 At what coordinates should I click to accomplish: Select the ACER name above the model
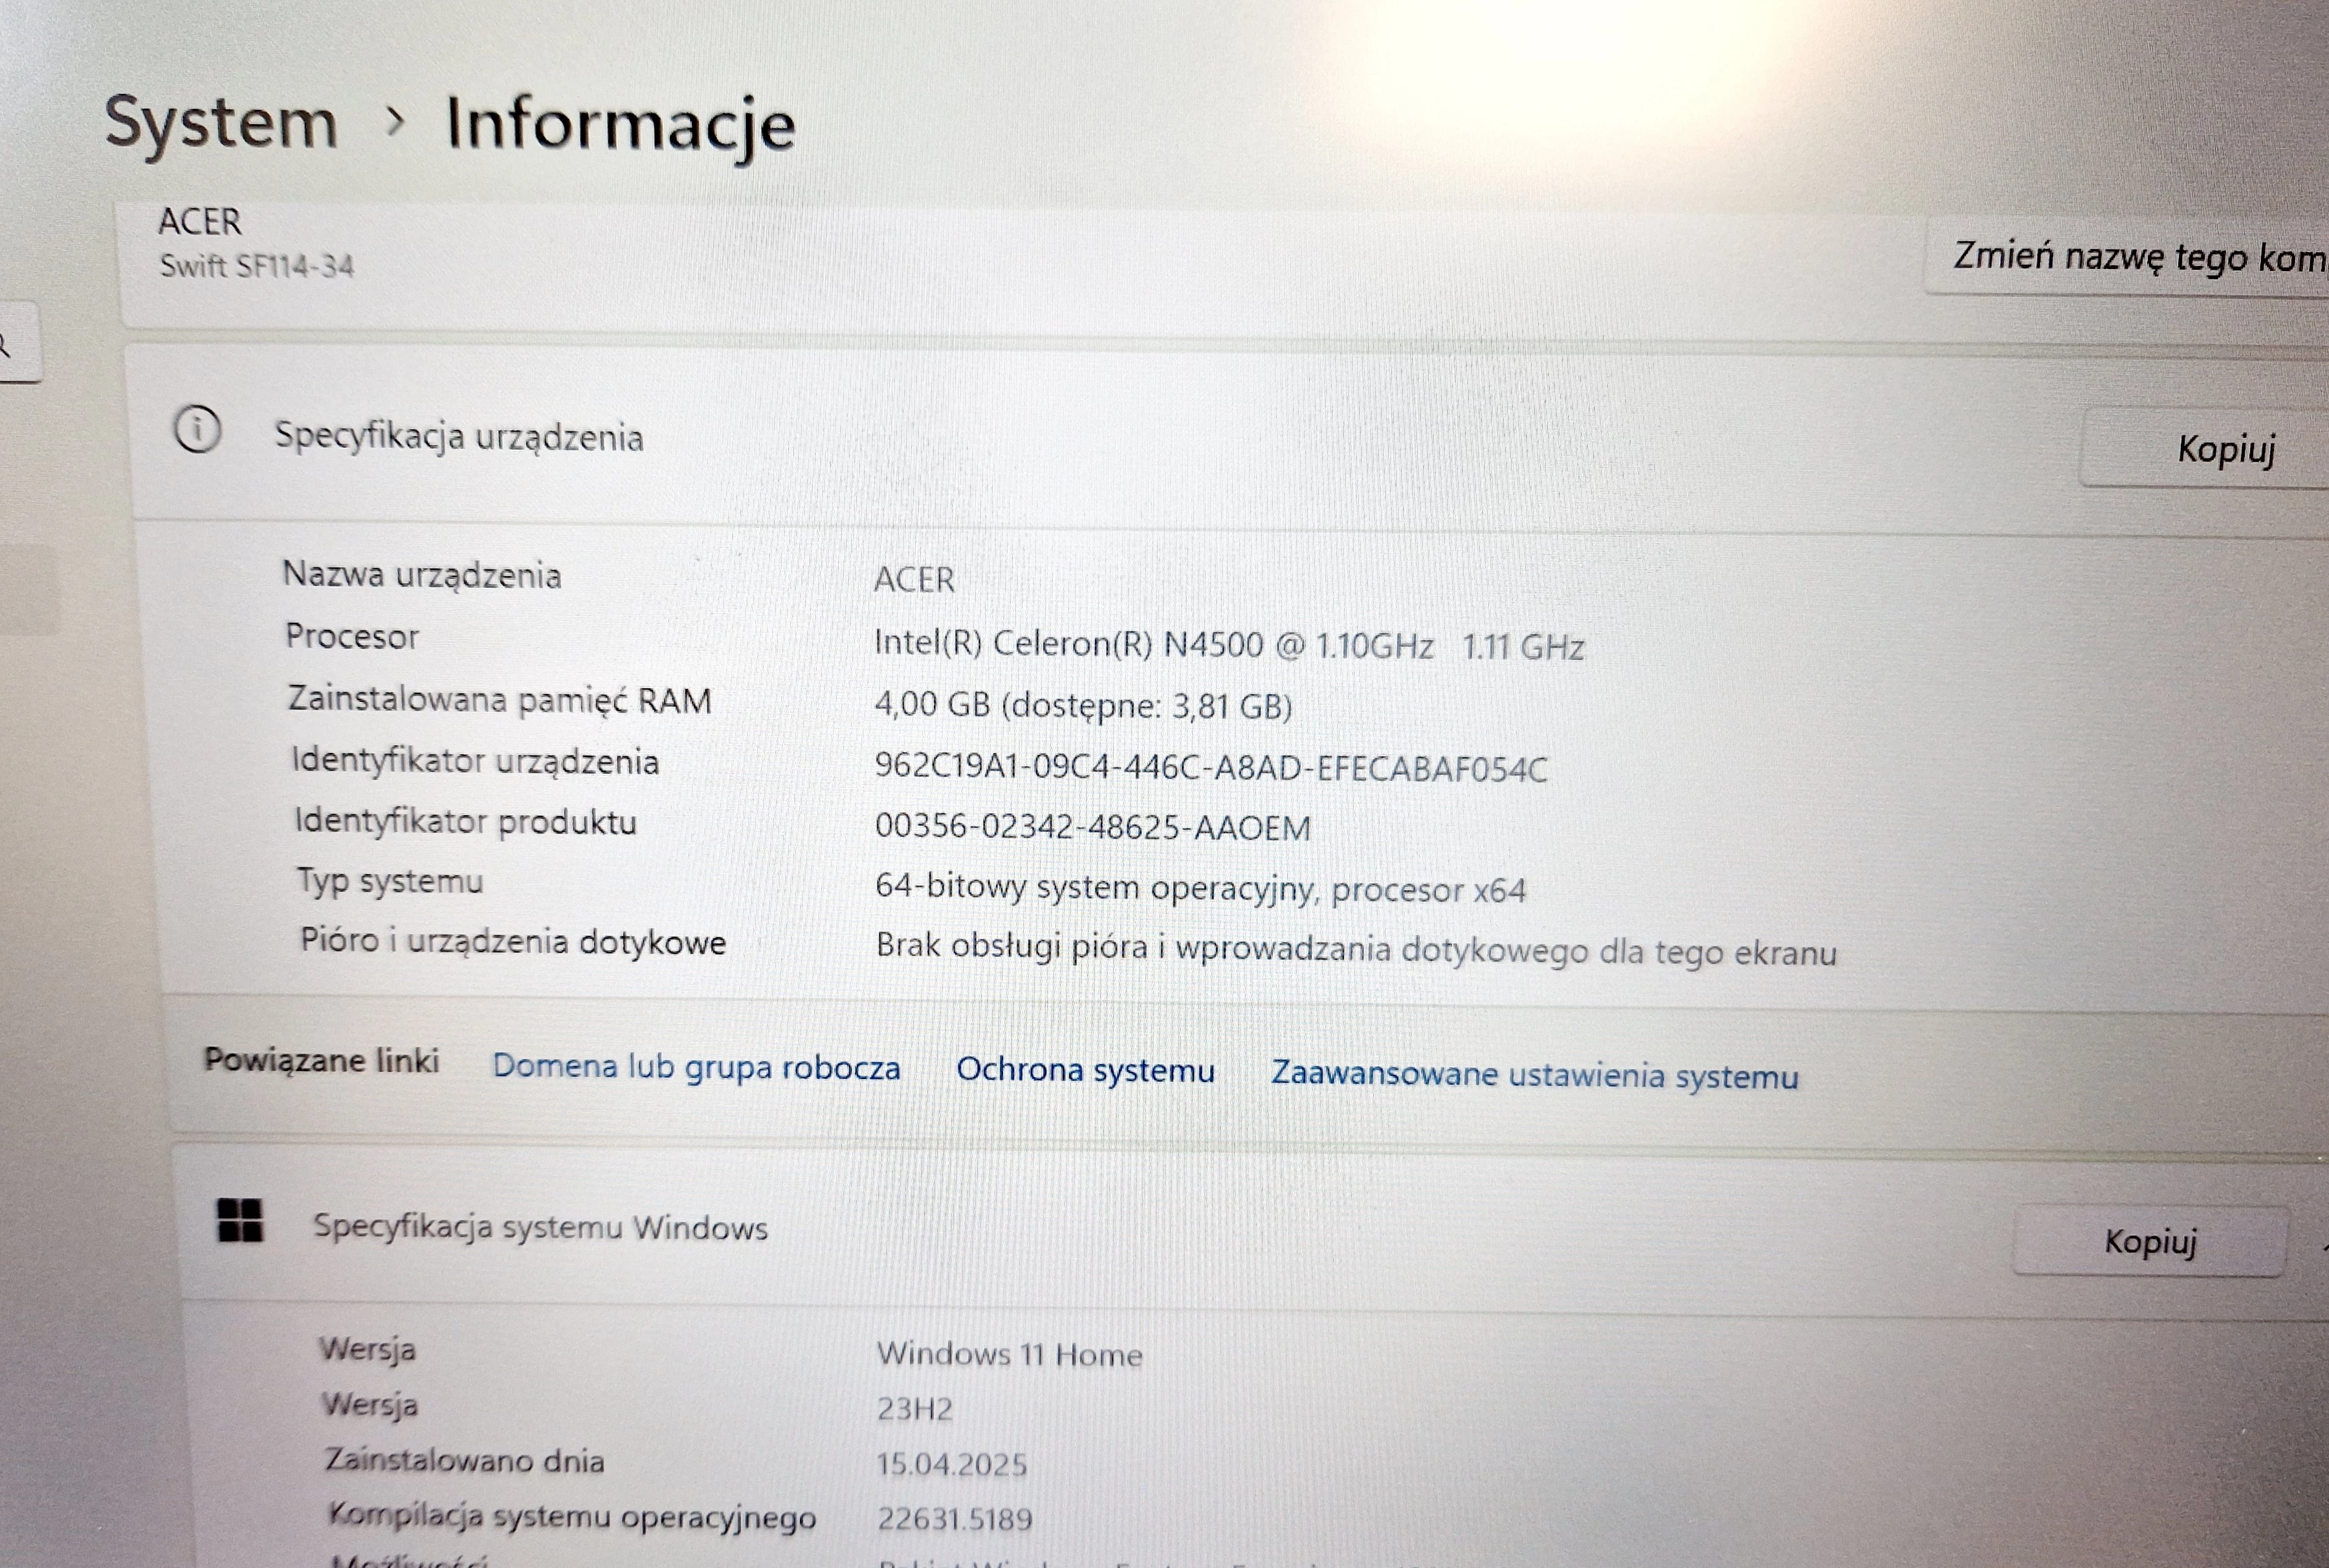point(199,221)
